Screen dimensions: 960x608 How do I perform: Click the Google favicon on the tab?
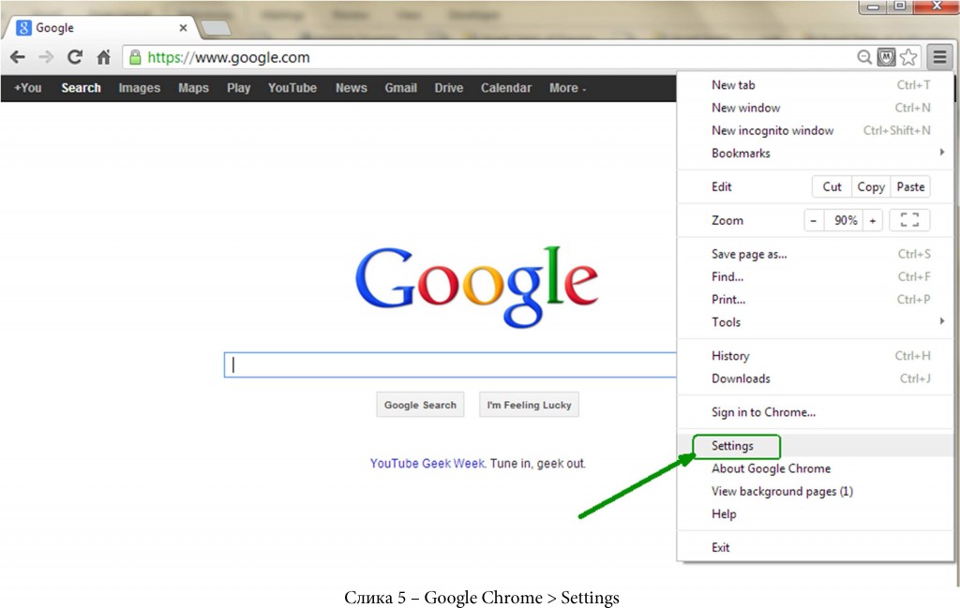pyautogui.click(x=23, y=27)
